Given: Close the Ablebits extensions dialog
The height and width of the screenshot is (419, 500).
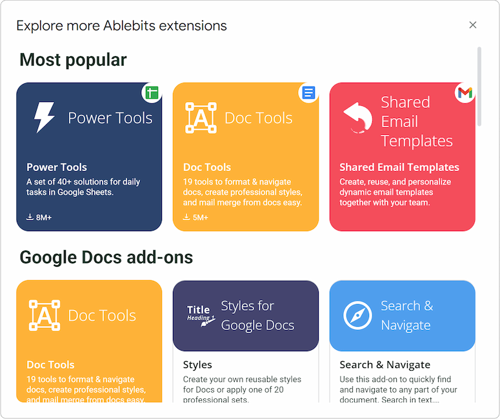Looking at the screenshot, I should (x=472, y=25).
